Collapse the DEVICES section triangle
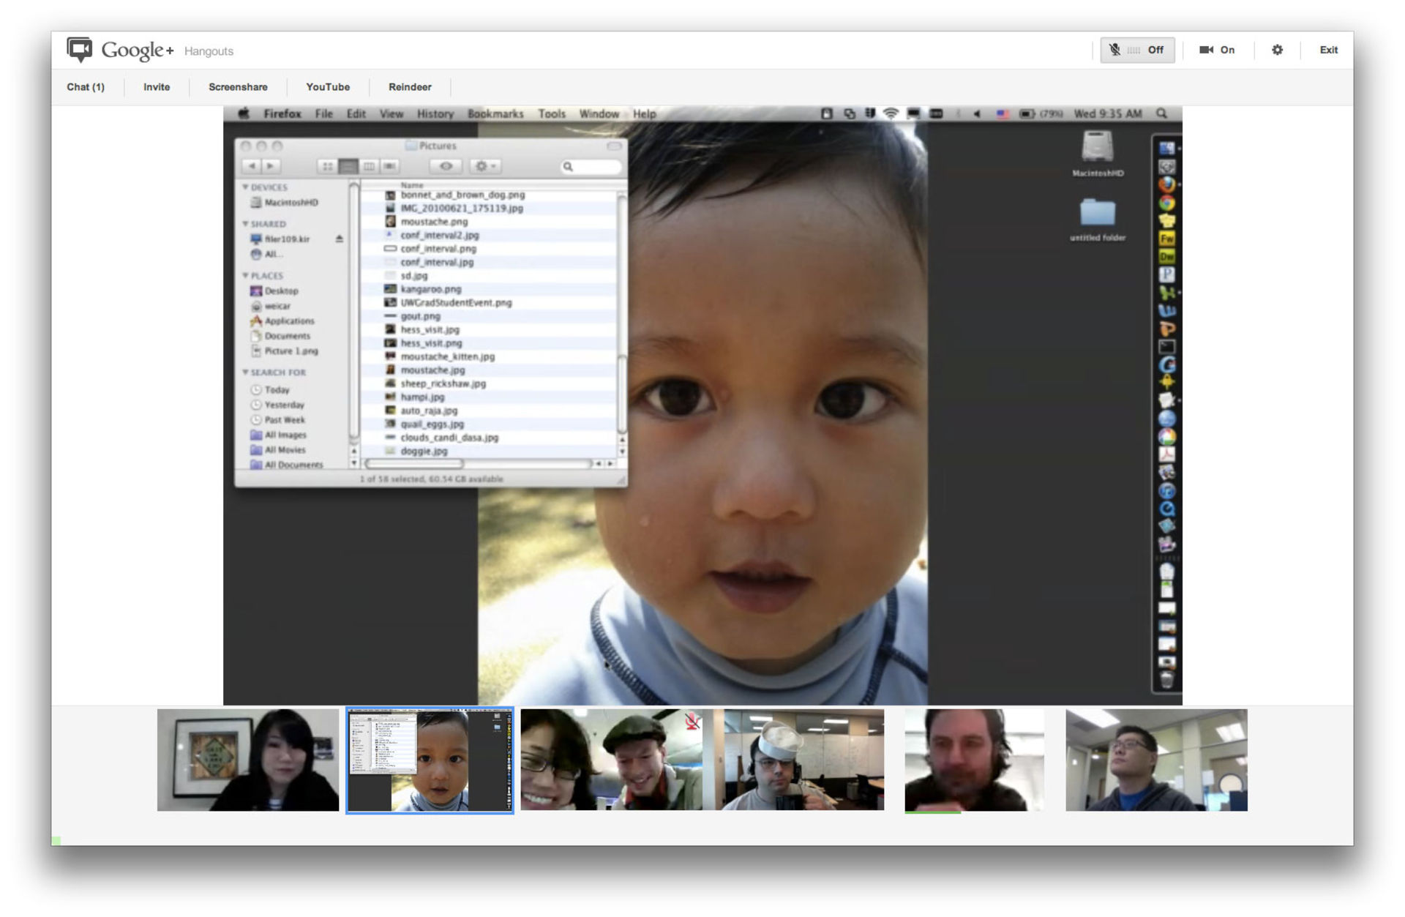The image size is (1405, 917). pyautogui.click(x=246, y=187)
